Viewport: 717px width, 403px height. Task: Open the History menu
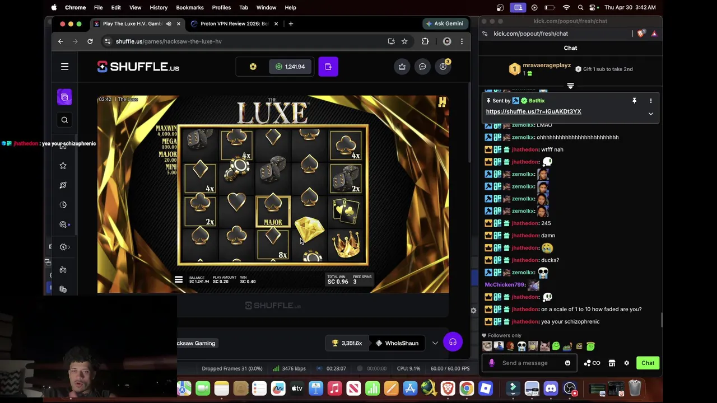pos(159,7)
